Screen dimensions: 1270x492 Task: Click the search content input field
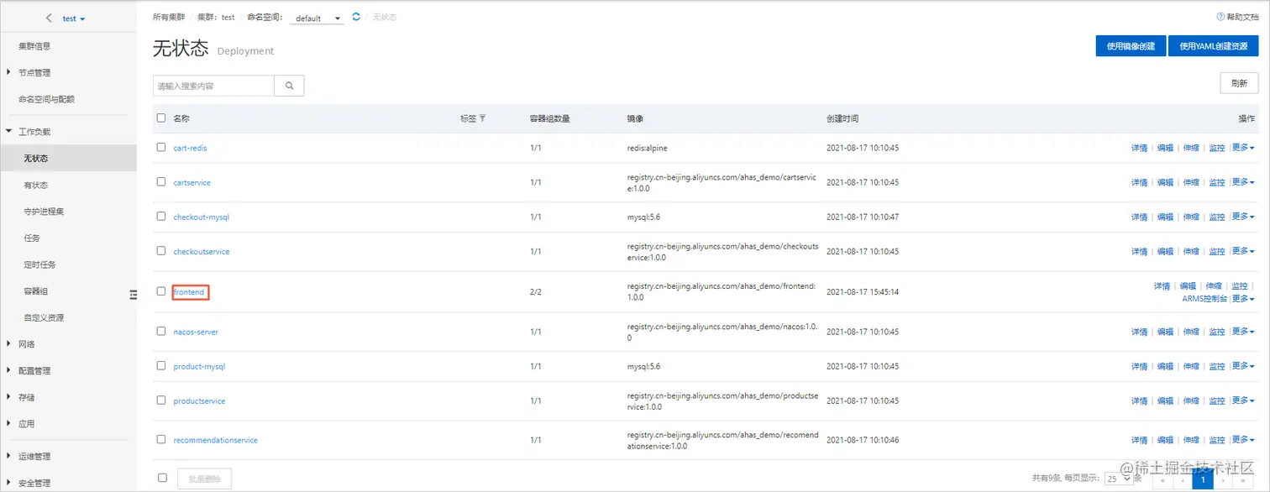213,85
